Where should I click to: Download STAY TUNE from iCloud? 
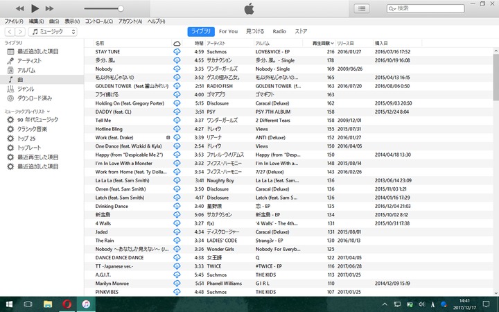[177, 52]
